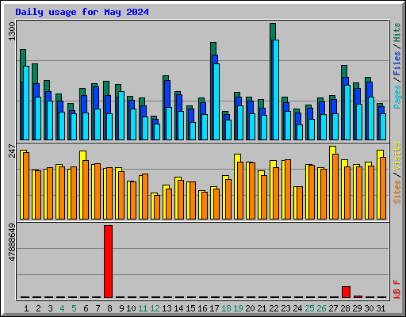406x317 pixels.
Task: Click day 4 green weekend label
Action: click(62, 308)
